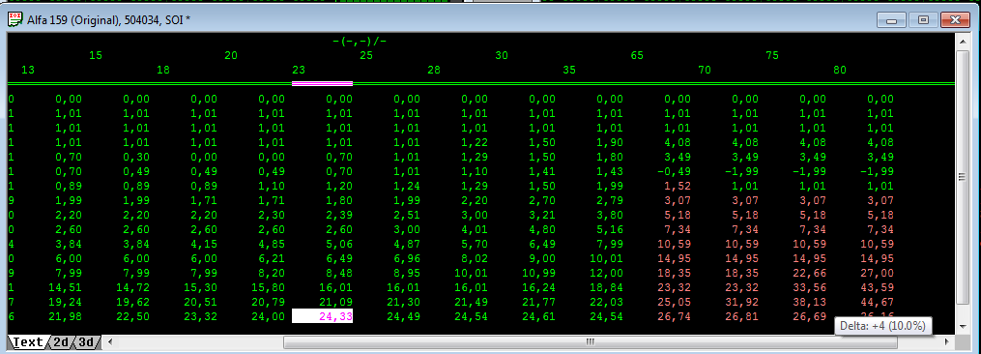
Task: Click the horizontal scrollbar thumb
Action: [590, 342]
